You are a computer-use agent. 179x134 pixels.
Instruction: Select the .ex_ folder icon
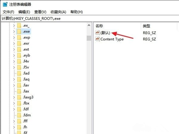tap(19, 26)
